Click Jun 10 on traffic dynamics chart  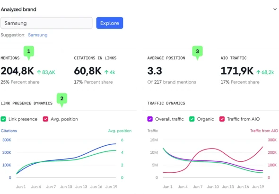pyautogui.click(x=213, y=187)
